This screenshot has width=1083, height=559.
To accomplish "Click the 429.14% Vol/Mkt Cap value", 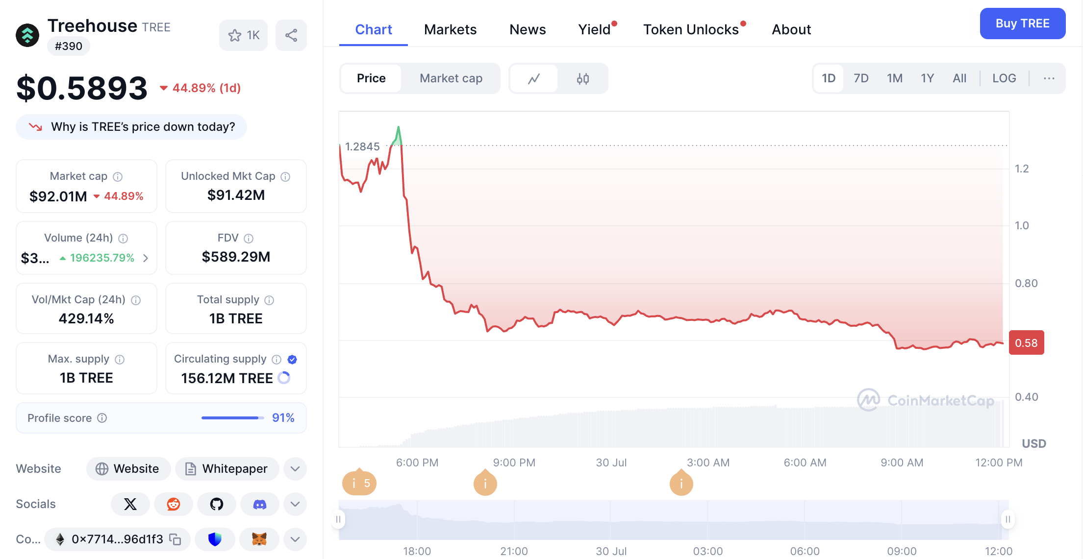I will coord(86,318).
